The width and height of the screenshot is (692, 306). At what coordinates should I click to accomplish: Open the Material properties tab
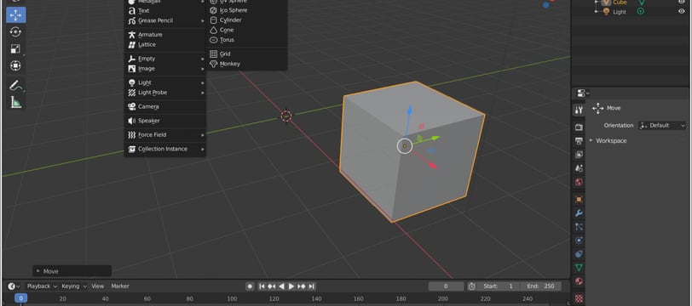579,280
